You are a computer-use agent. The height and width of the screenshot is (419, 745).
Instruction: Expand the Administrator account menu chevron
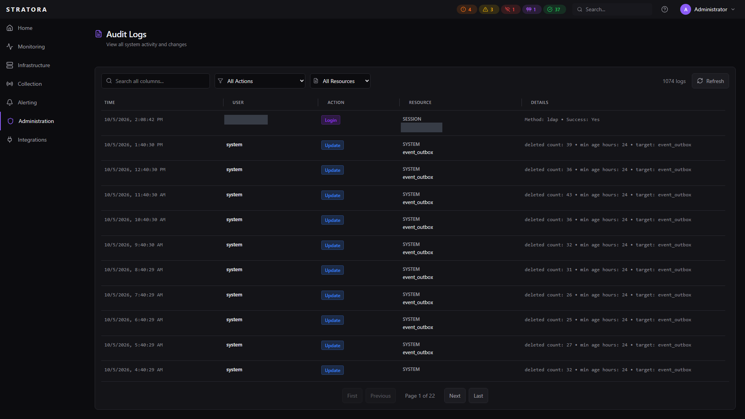(x=733, y=9)
